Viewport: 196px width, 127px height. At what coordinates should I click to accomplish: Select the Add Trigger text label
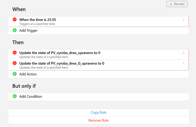[x=28, y=31]
